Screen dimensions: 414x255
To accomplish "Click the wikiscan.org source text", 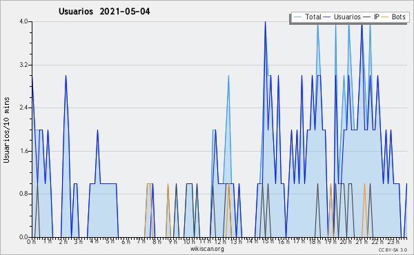I will (207, 249).
